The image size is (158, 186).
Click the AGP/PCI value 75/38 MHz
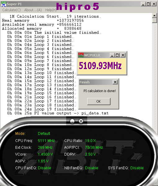point(94,148)
